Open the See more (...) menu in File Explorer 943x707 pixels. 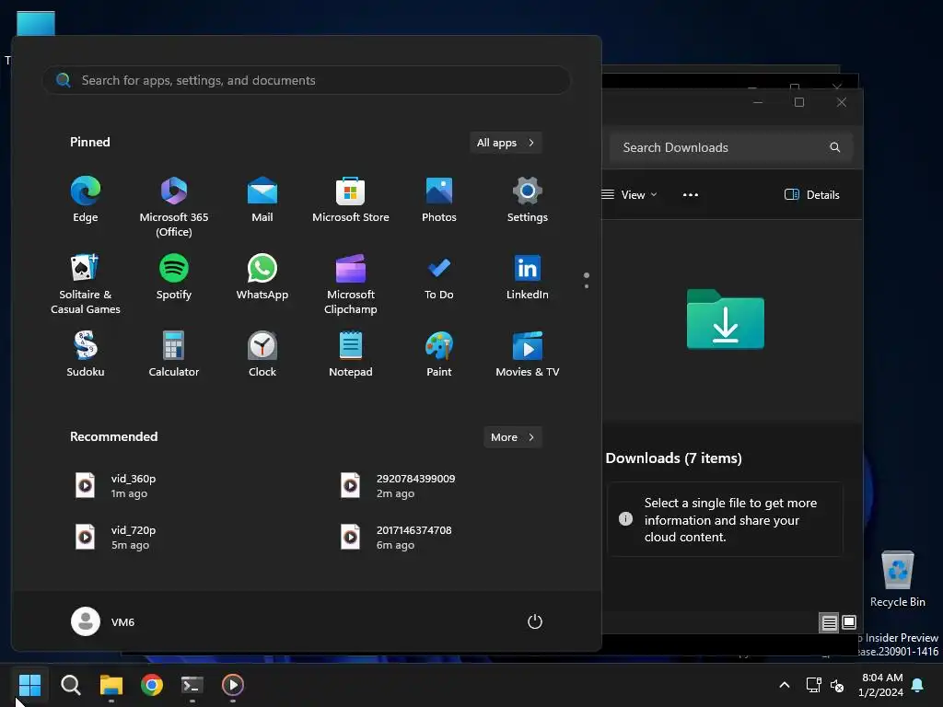[x=691, y=195]
